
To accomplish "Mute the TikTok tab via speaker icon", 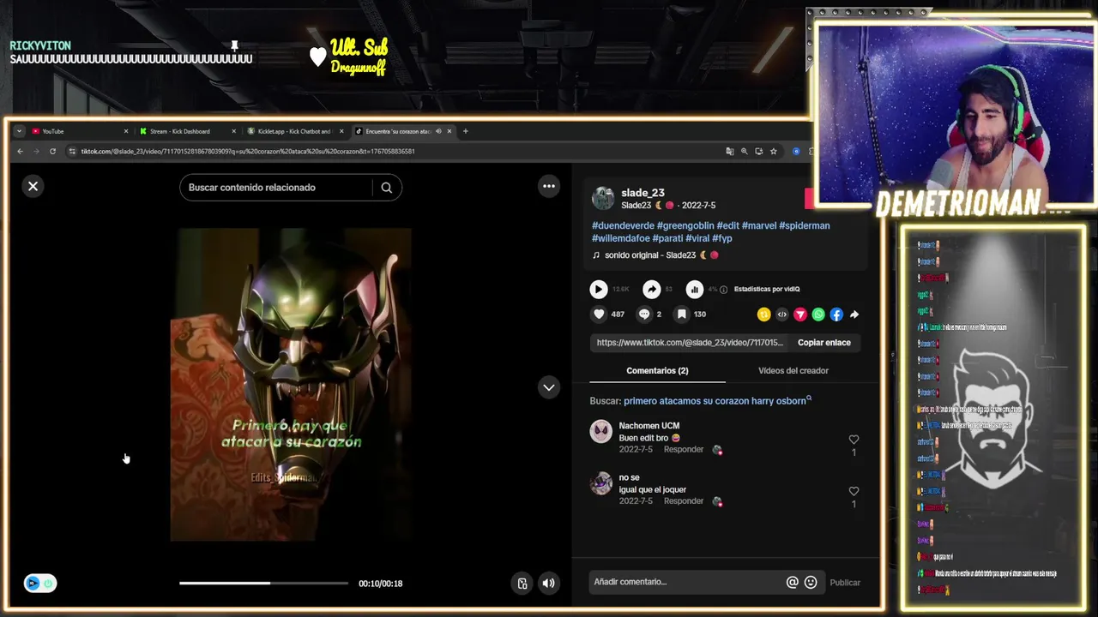I will [438, 131].
